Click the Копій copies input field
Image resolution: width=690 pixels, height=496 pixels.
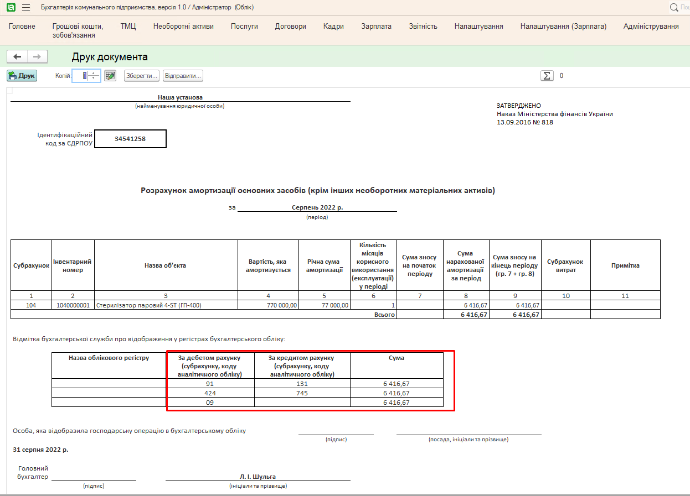pos(82,76)
